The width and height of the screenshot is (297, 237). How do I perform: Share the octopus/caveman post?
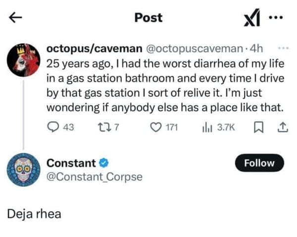click(x=283, y=127)
